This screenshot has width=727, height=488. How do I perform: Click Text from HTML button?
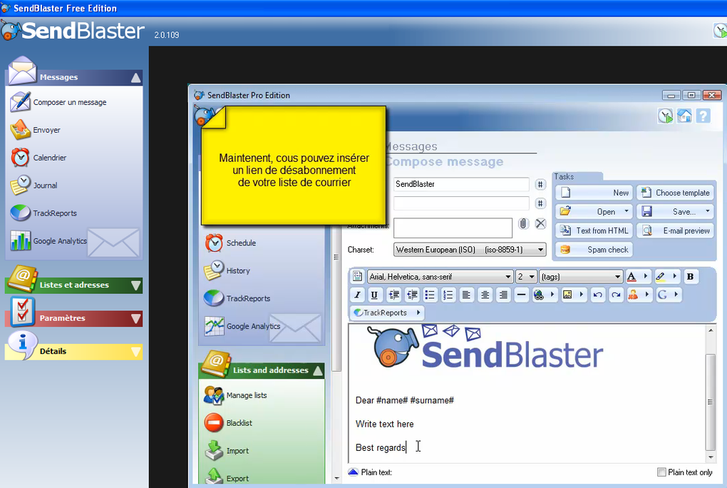click(x=594, y=230)
